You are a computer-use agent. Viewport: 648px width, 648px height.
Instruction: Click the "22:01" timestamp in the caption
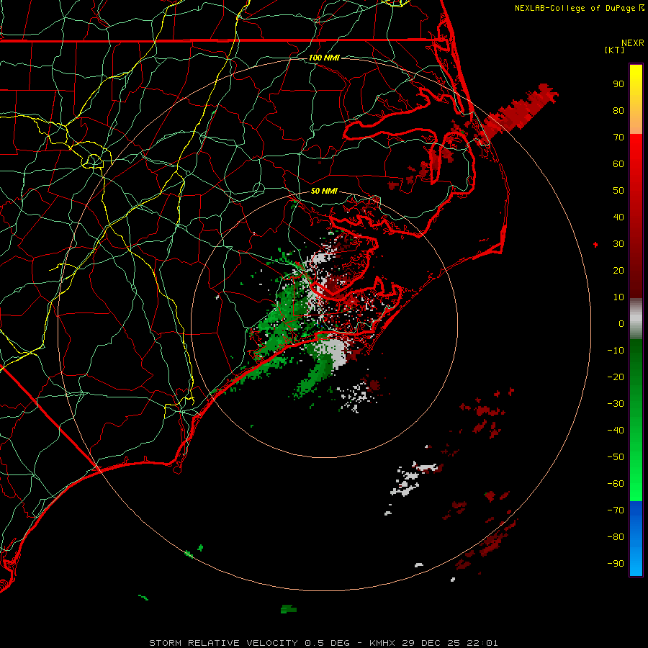482,643
